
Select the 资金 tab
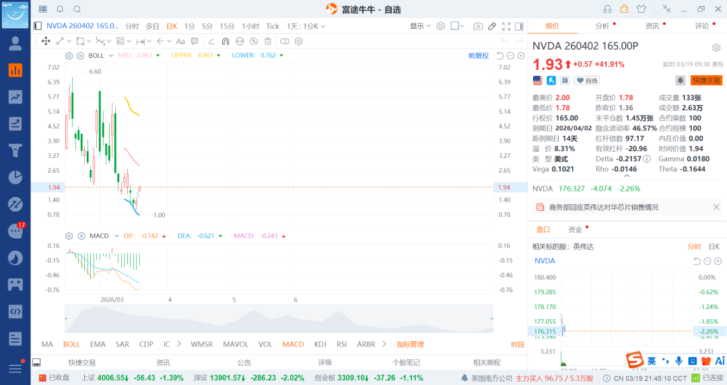pyautogui.click(x=575, y=230)
